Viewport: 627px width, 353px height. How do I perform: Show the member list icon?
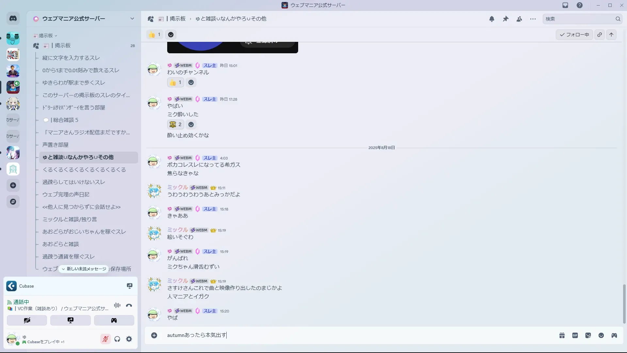tap(519, 19)
